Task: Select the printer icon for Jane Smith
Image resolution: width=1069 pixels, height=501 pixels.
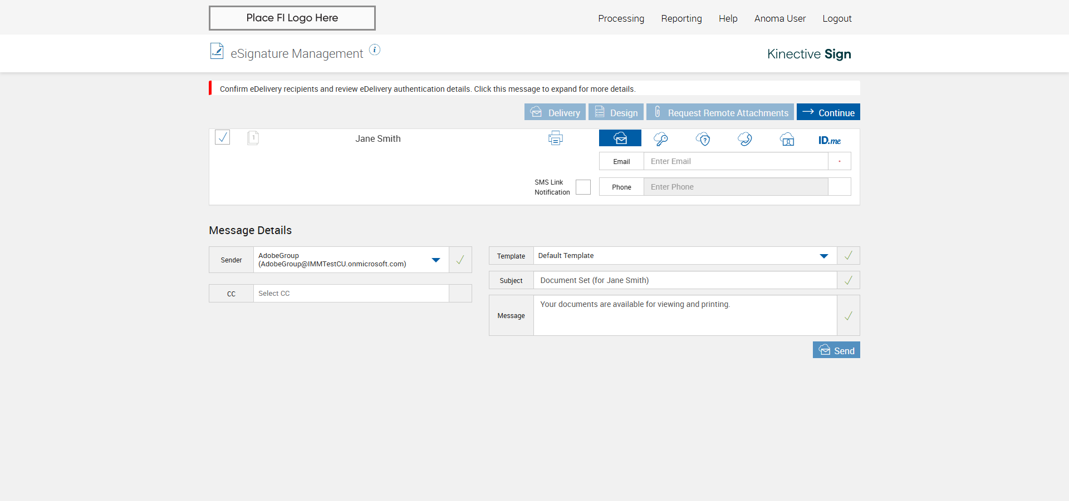Action: coord(555,138)
